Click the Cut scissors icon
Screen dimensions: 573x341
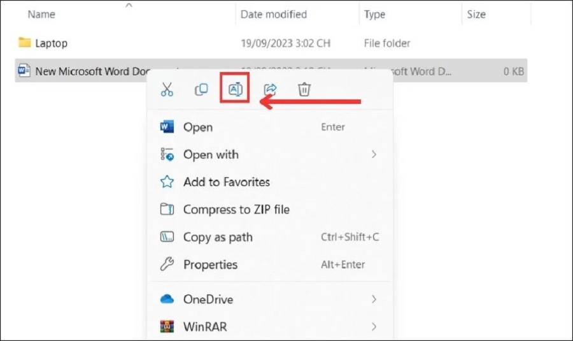click(x=167, y=89)
